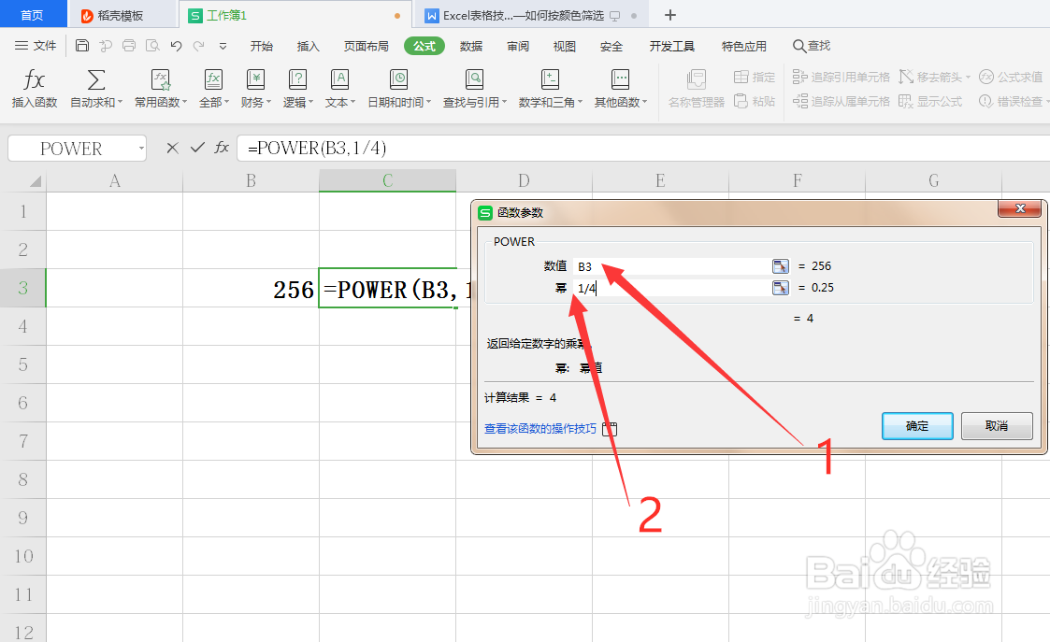Click the Print icon in quick toolbar
1050x642 pixels.
coord(129,46)
